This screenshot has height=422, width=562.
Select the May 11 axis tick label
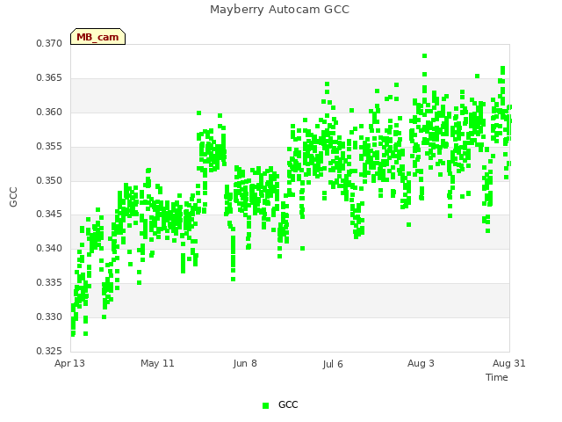tap(157, 363)
